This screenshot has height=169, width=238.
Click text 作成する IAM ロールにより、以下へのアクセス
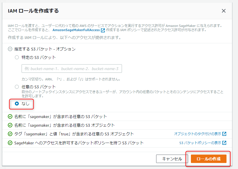pyautogui.click(x=64, y=38)
